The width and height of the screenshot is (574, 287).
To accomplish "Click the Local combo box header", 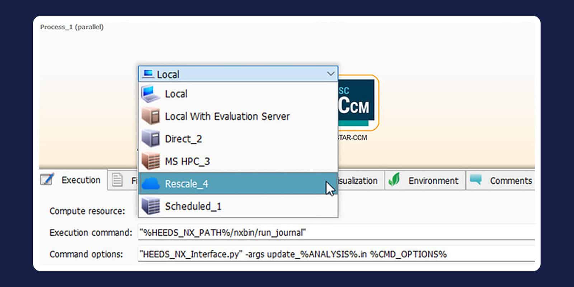I will tap(238, 74).
